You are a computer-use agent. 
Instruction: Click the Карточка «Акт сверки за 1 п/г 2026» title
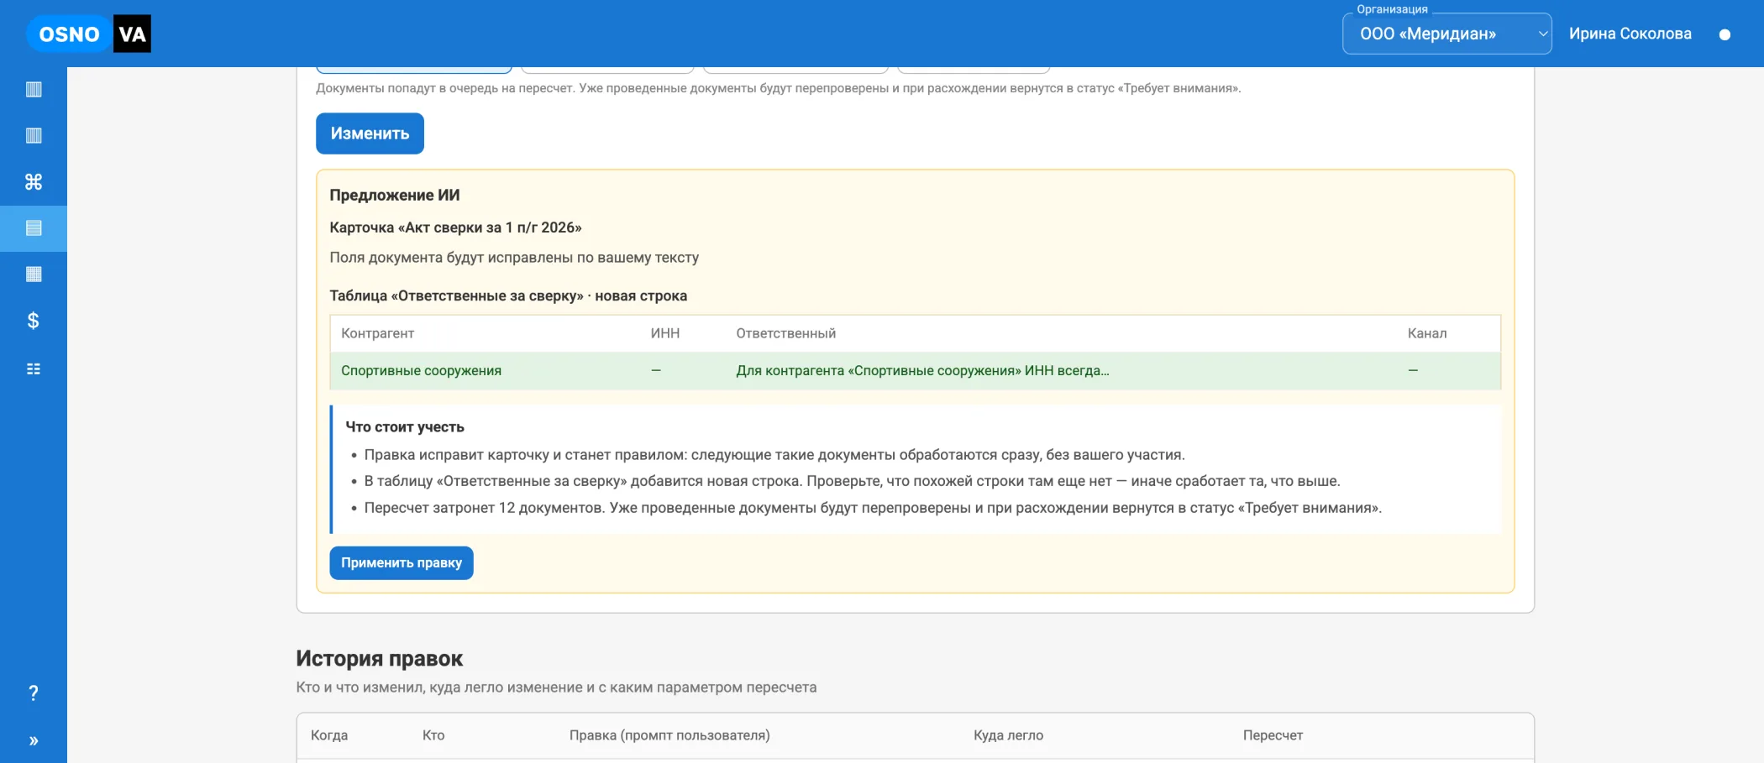[455, 227]
